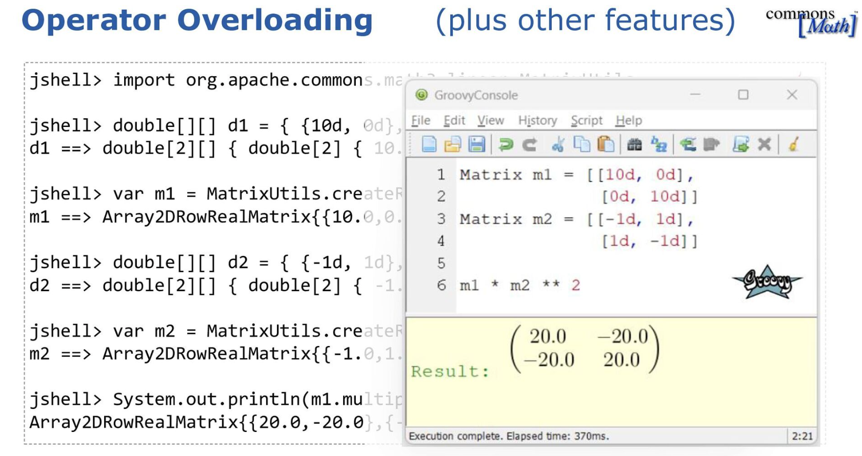Save the script using the floppy disk icon
This screenshot has width=862, height=456.
pyautogui.click(x=476, y=145)
